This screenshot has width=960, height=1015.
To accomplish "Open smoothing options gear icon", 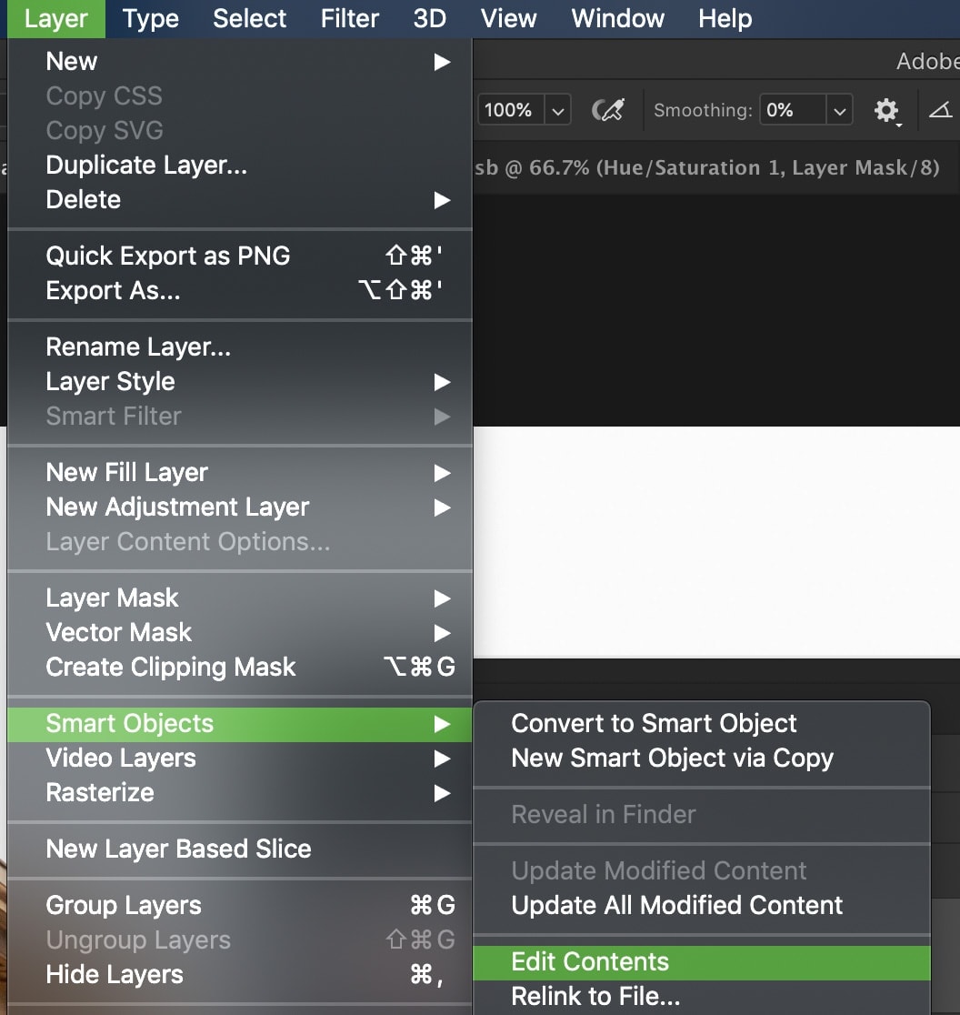I will [x=886, y=111].
